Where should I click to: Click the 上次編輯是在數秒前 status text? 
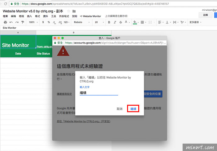(116, 16)
